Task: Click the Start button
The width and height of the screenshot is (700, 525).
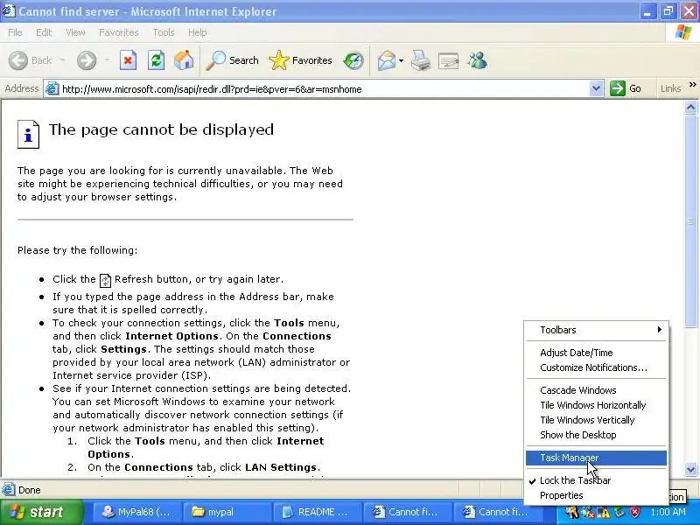Action: pos(41,512)
